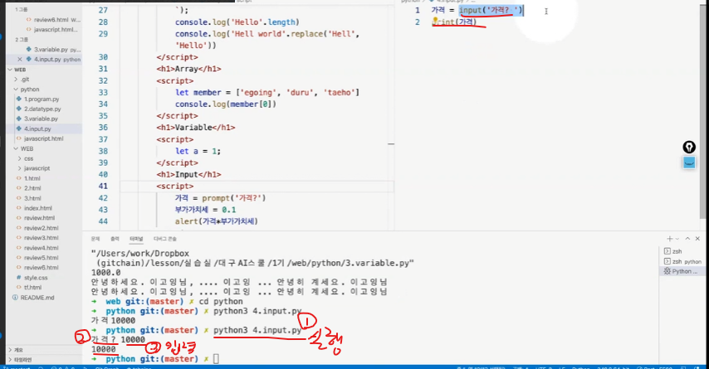
Task: Open the new terminal profile dropdown arrow
Action: pos(677,239)
